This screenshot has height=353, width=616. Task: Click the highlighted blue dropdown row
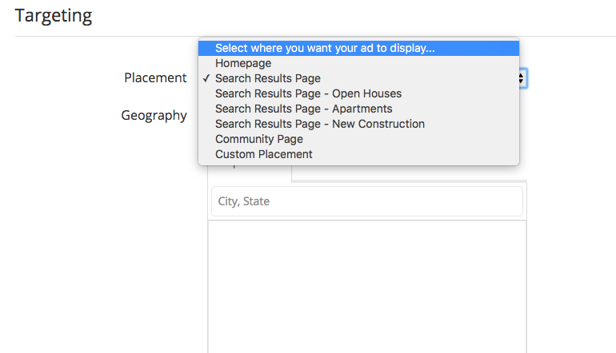tap(358, 48)
